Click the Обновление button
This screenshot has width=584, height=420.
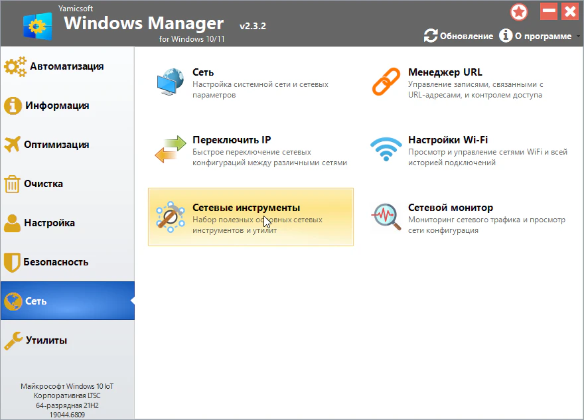459,36
